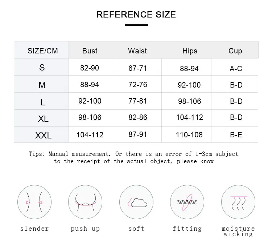Click the Hips column header
This screenshot has width=272, height=250.
click(x=190, y=51)
